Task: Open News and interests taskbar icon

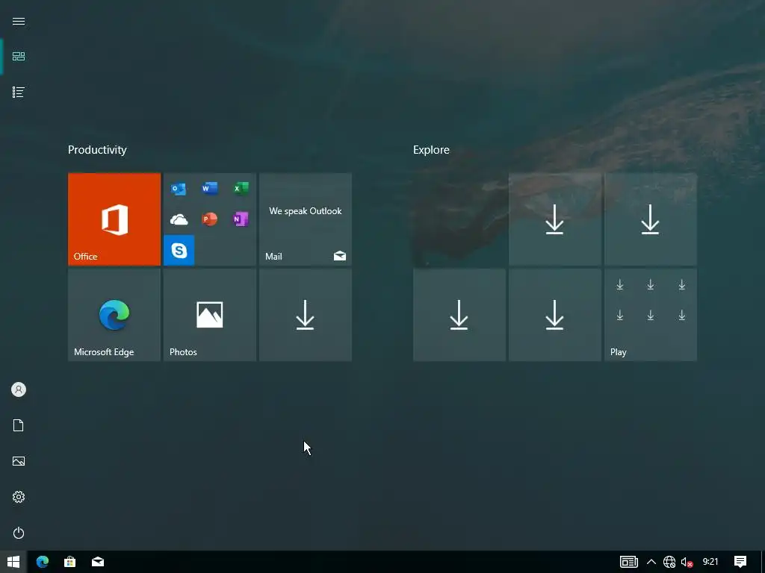Action: [x=629, y=562]
